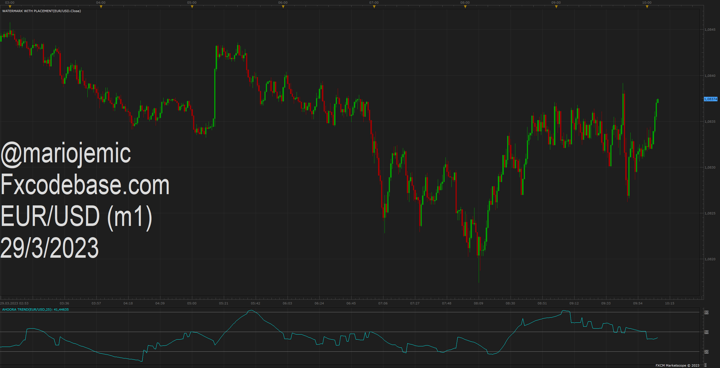Viewport: 720px width, 368px height.
Task: Click the 05:21 time axis label
Action: click(x=224, y=303)
